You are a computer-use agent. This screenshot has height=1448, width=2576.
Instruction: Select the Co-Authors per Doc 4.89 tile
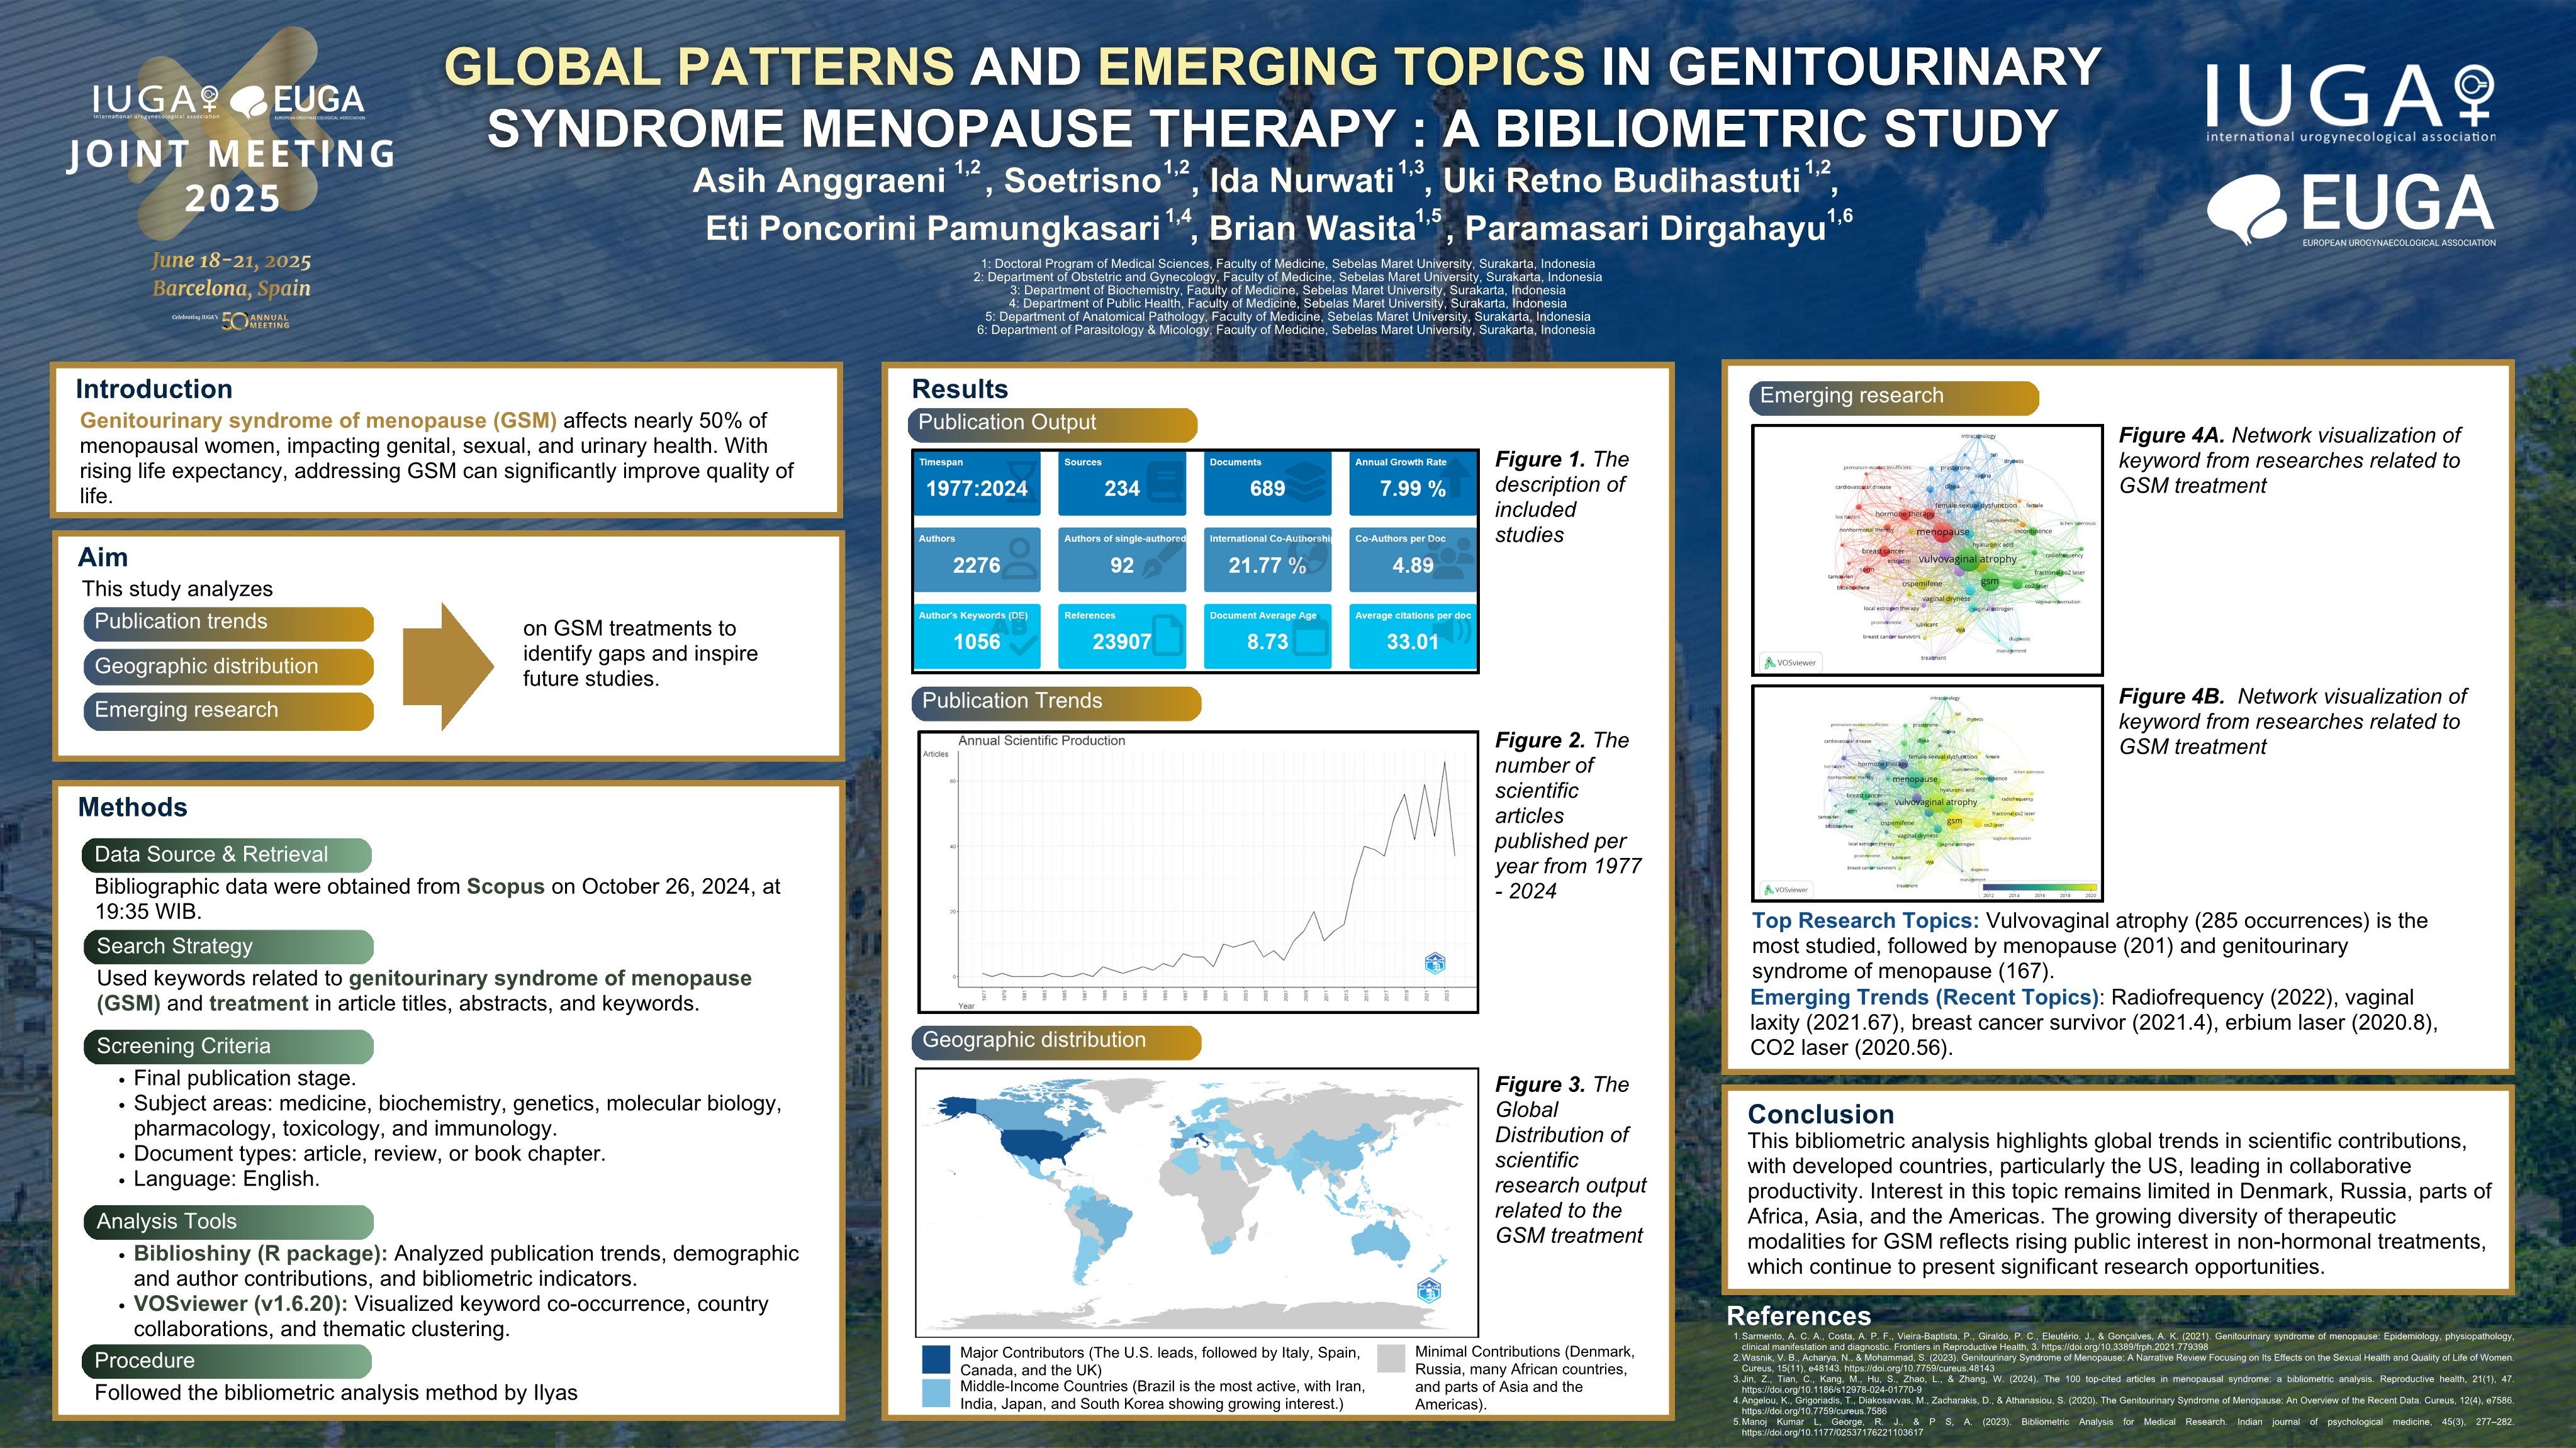tap(1412, 560)
